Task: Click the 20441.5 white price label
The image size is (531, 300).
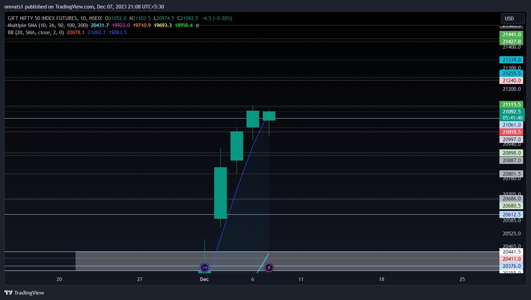Action: [511, 252]
